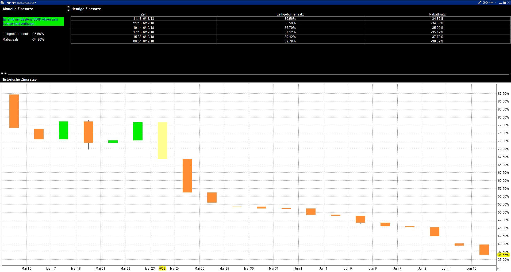Screen dimensions: 511x272
Task: Click the globe search icon in the title bar
Action: pyautogui.click(x=2, y=2)
